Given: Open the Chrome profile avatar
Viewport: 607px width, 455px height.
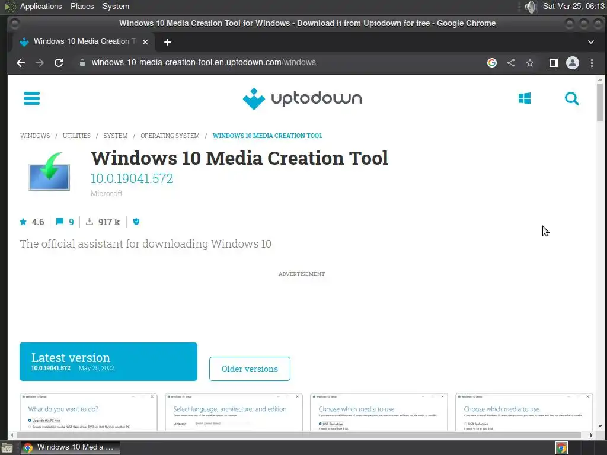Looking at the screenshot, I should 573,63.
